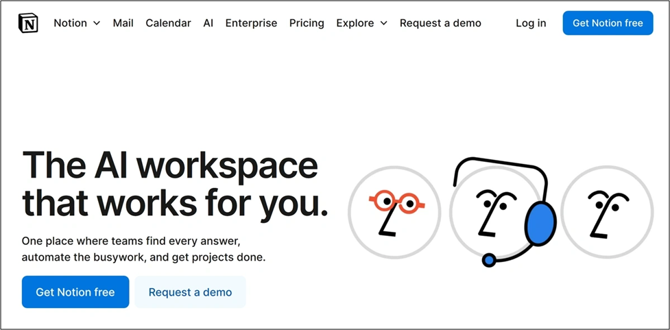Click Get Notion free below the headline
Screen dimensions: 670x330
[x=75, y=292]
